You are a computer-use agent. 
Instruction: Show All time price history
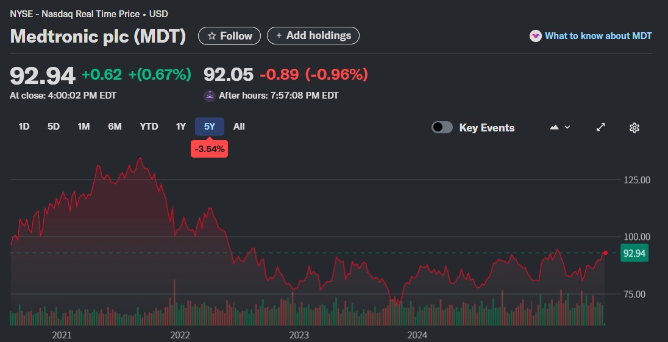pyautogui.click(x=239, y=127)
